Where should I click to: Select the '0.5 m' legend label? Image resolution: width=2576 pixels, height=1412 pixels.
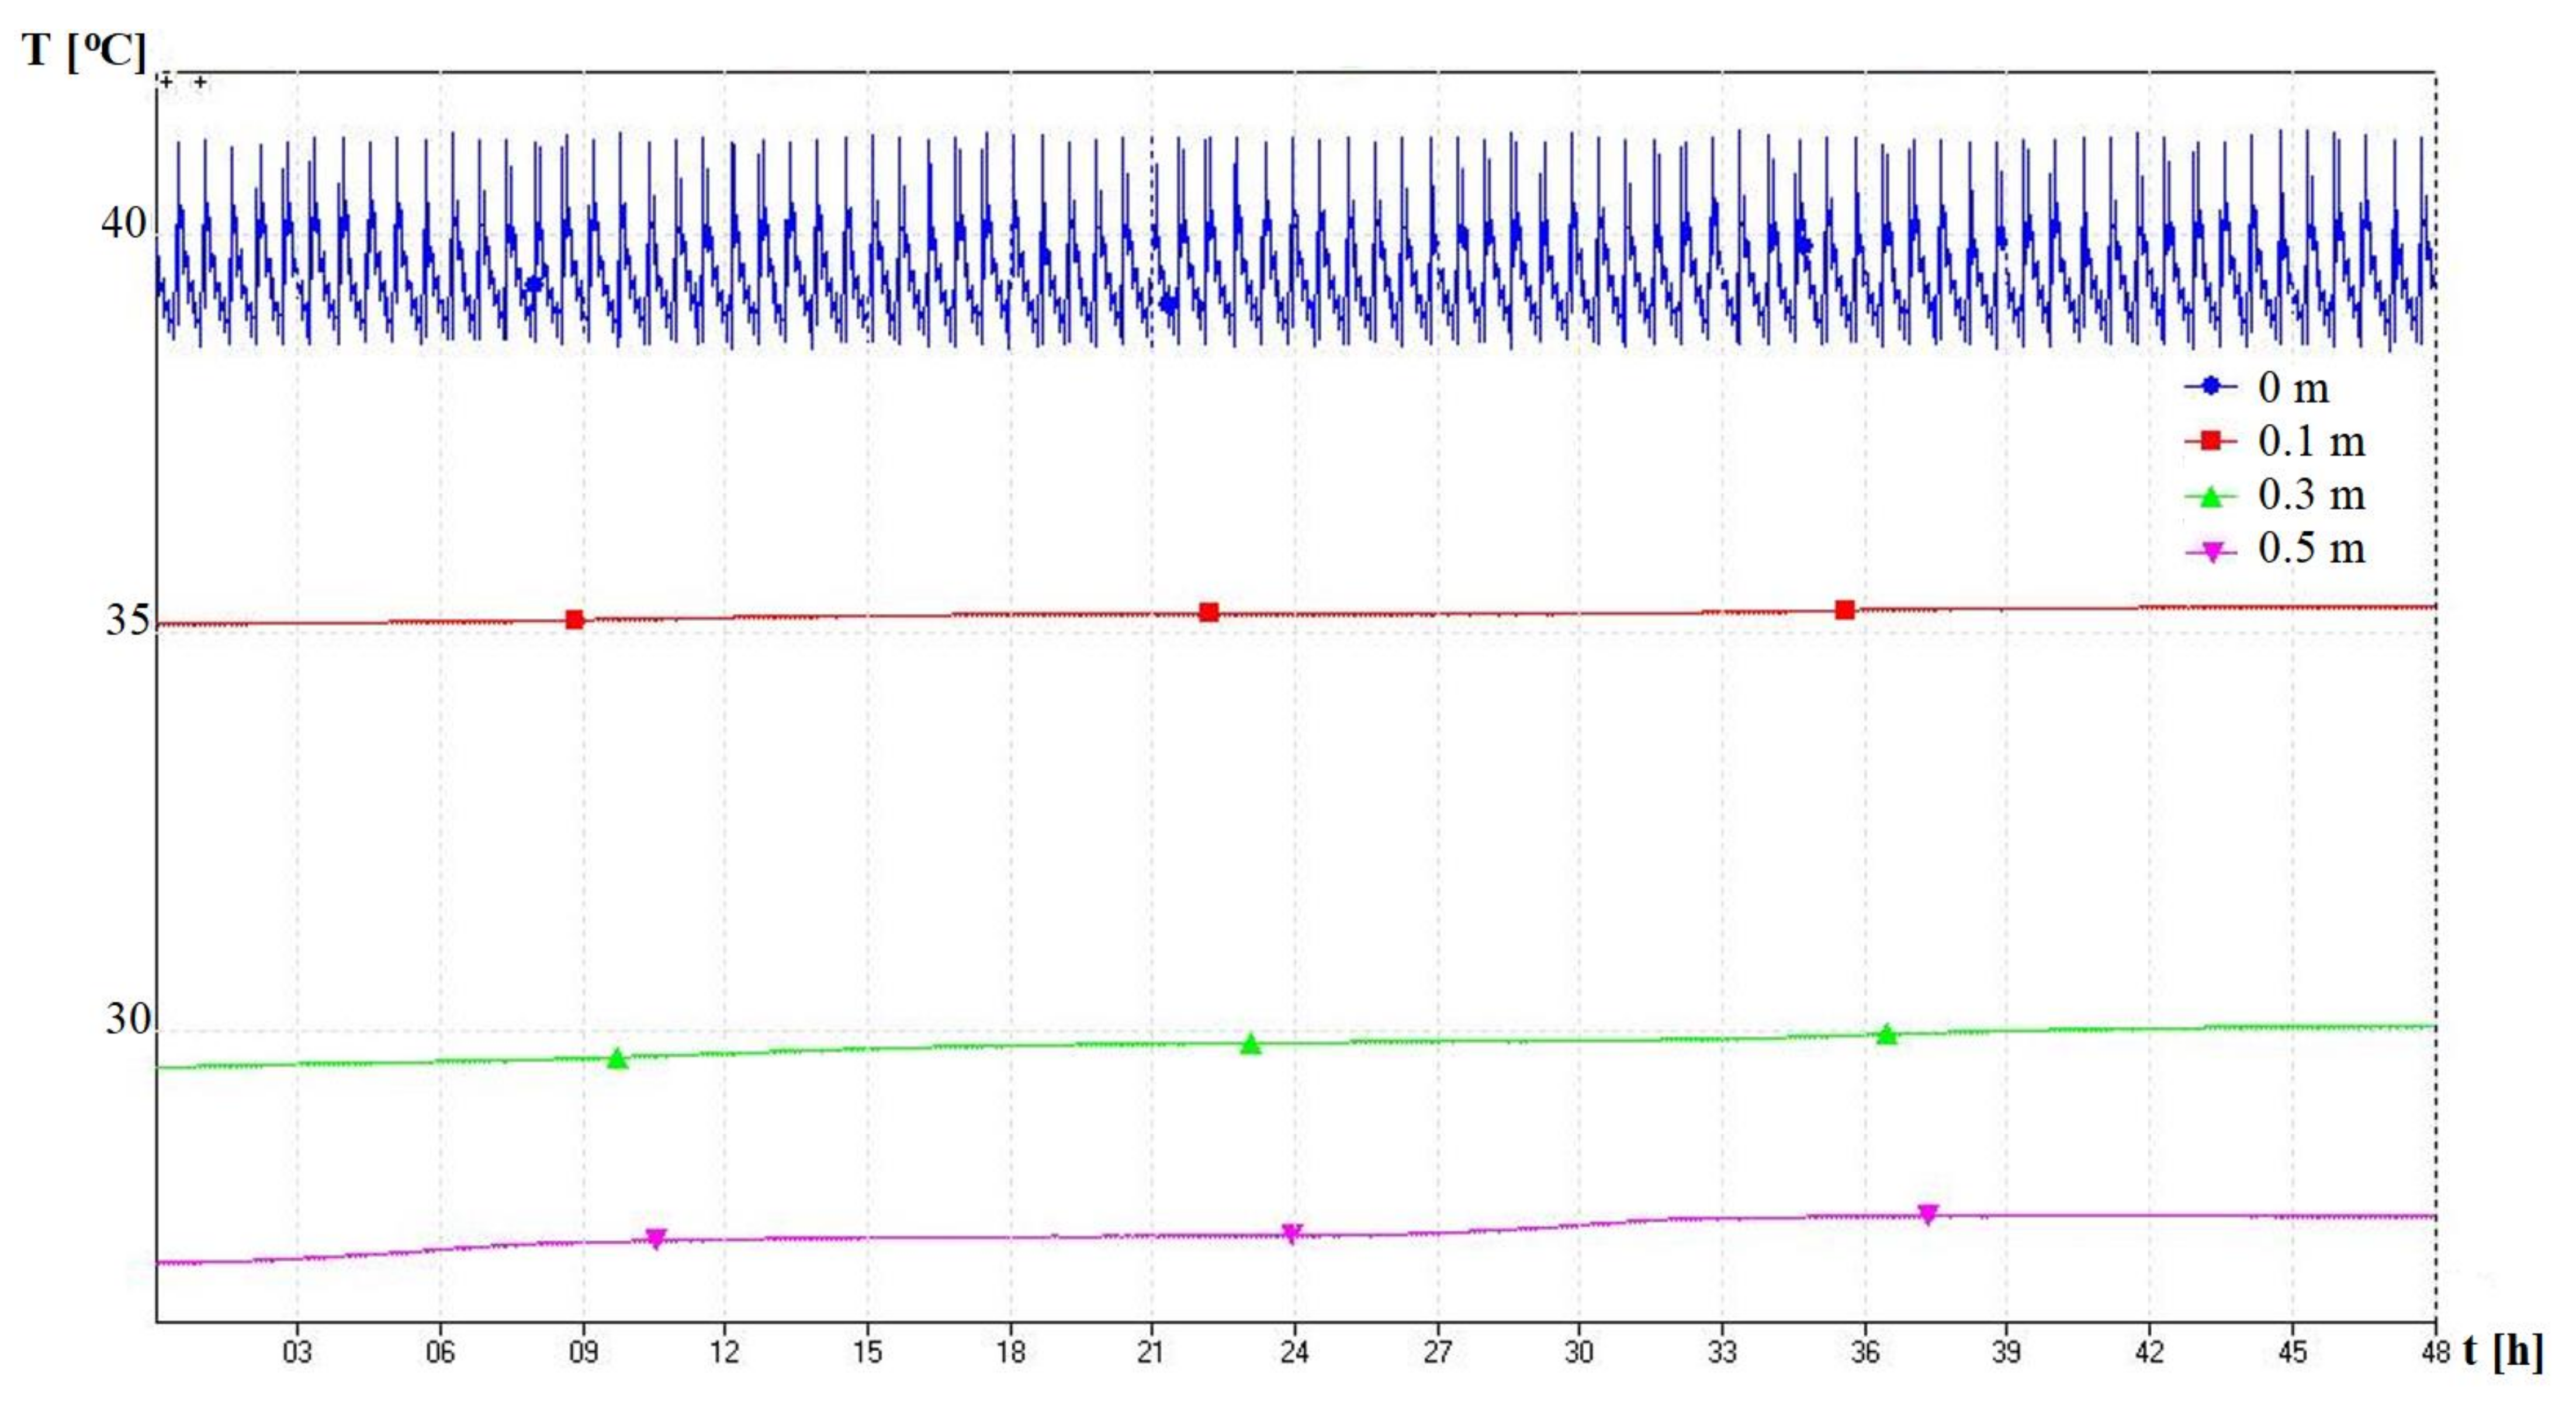(x=2311, y=548)
